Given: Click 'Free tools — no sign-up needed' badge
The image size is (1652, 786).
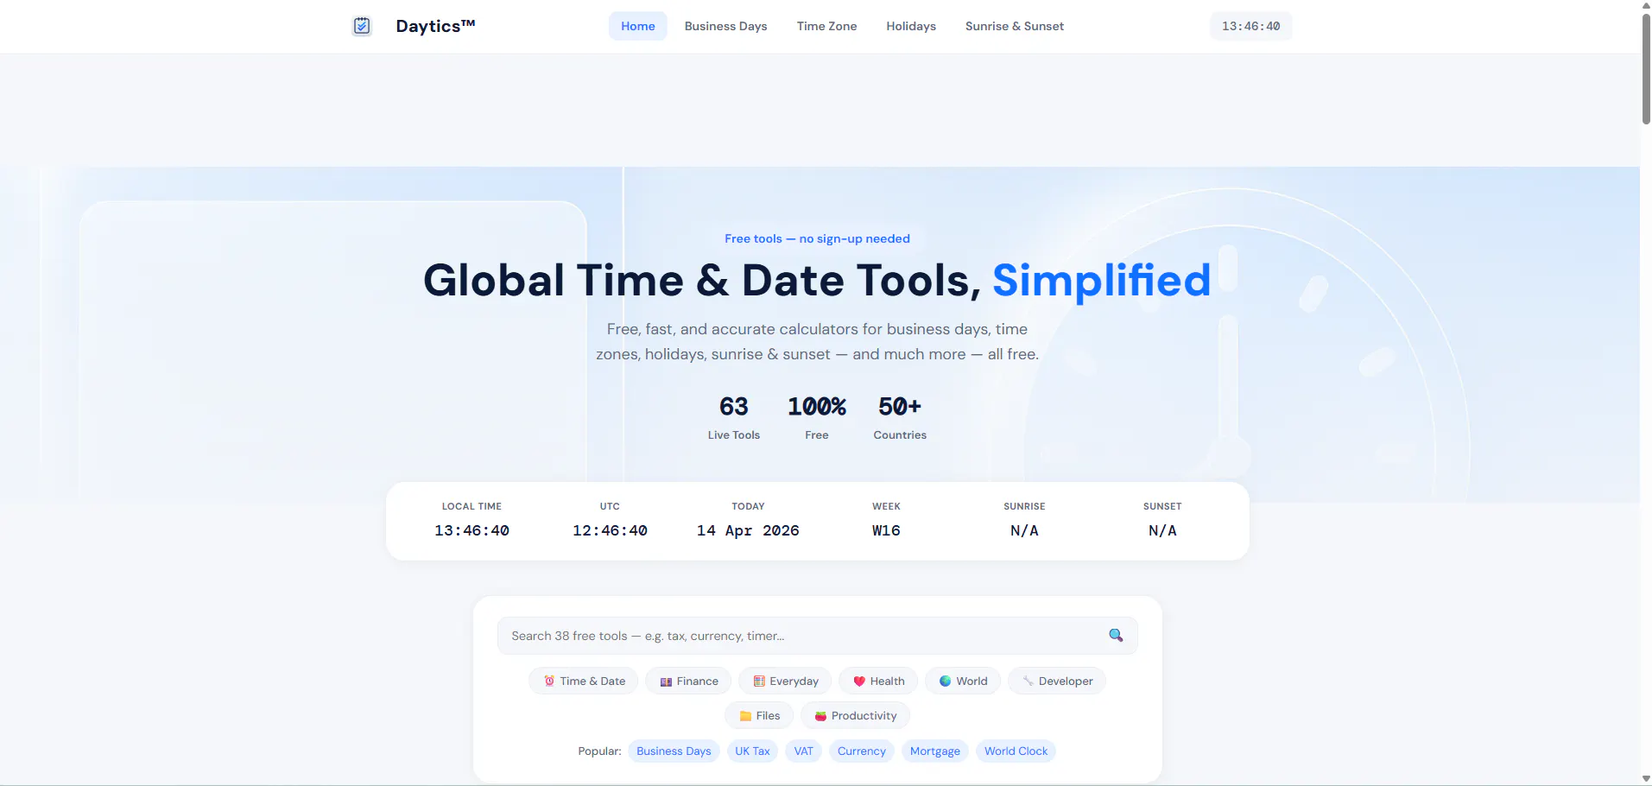Looking at the screenshot, I should 817,238.
